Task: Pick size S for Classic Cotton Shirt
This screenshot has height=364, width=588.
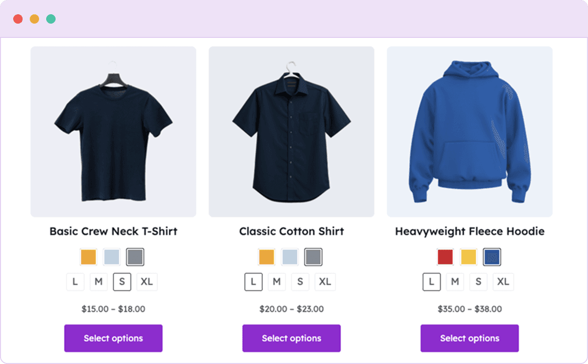Action: [300, 282]
